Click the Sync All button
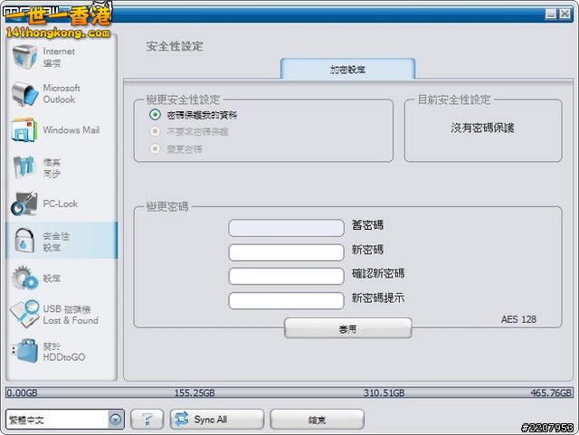Screen dimensions: 579x435 tap(216, 420)
